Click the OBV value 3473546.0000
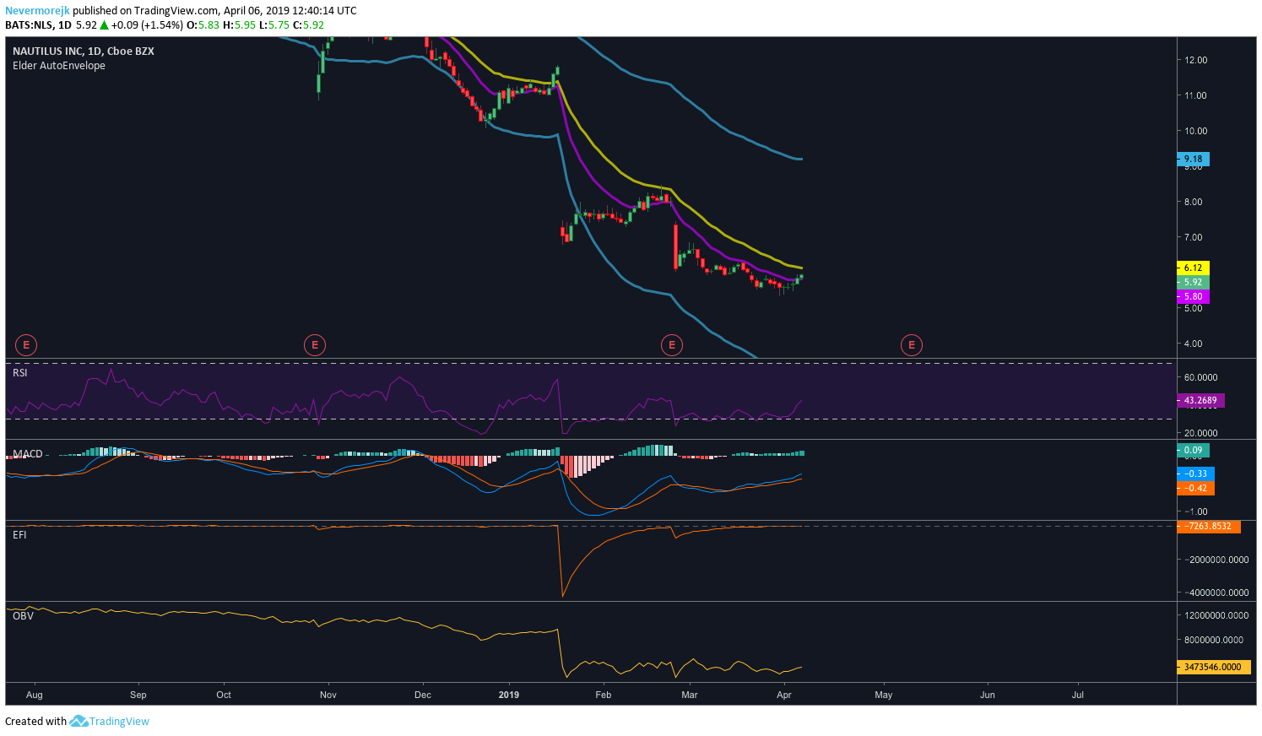Image resolution: width=1262 pixels, height=736 pixels. (x=1214, y=667)
